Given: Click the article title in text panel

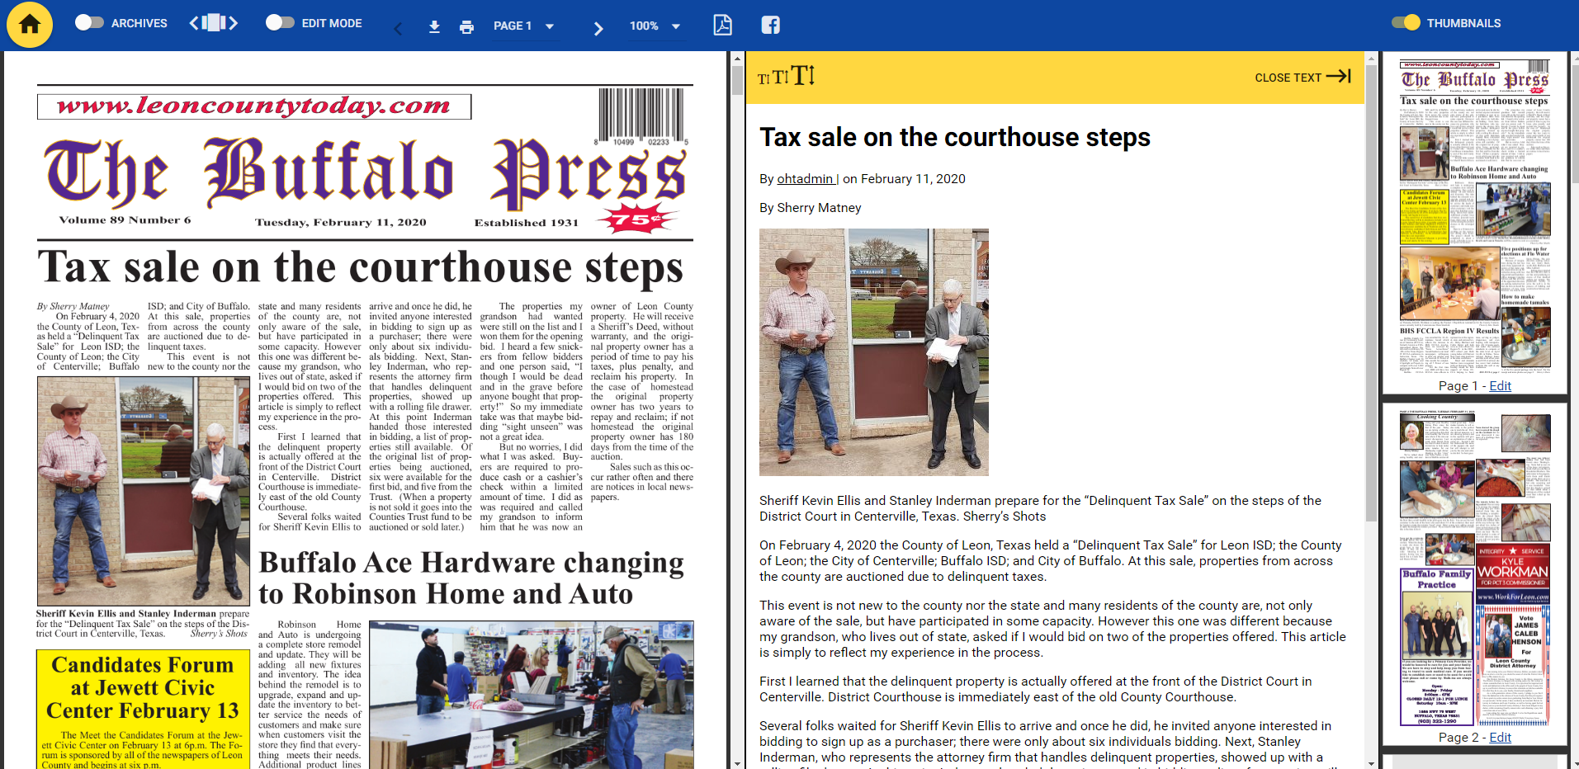Looking at the screenshot, I should (x=954, y=137).
